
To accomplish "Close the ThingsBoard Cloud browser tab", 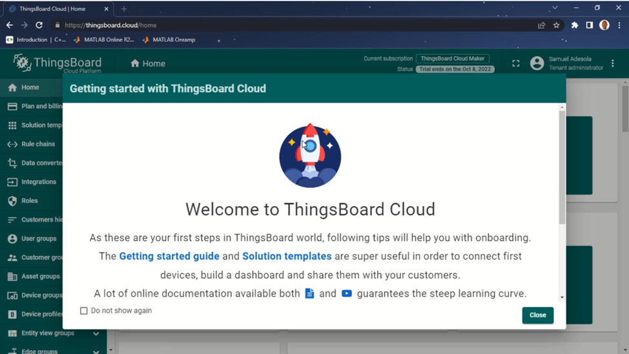I will click(x=107, y=9).
